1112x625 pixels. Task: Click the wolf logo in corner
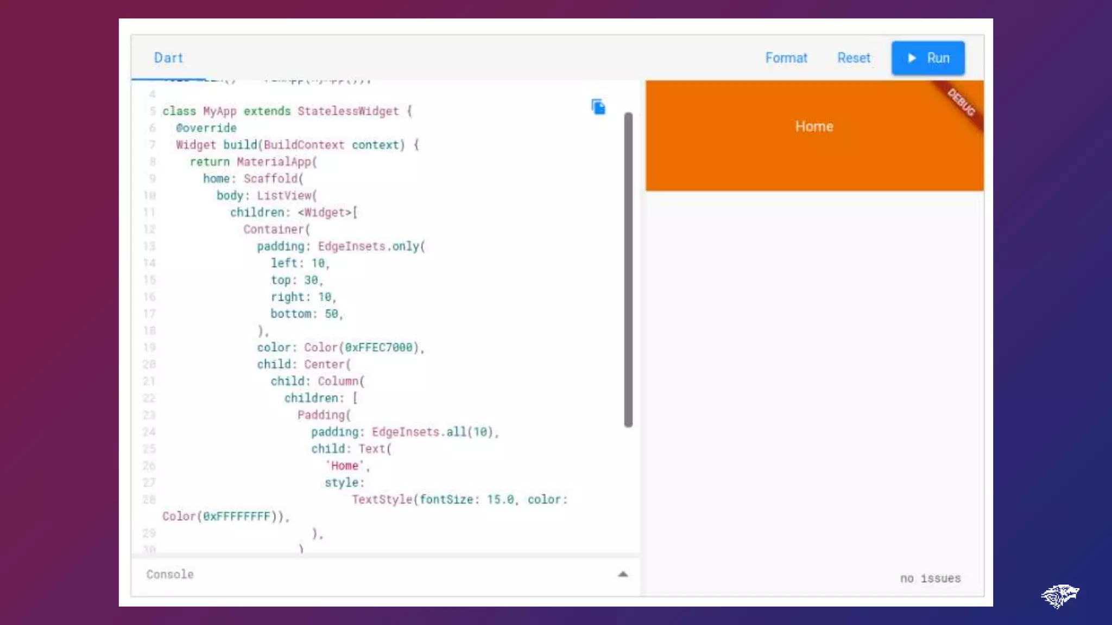[x=1059, y=596]
